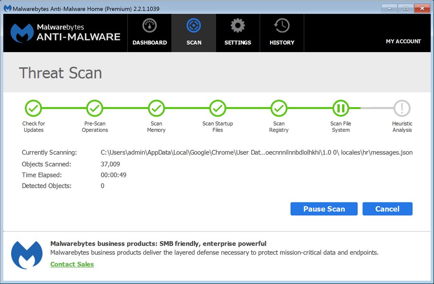Click the title bar Malwarebytes app icon
Screen dimensions: 434x284
pyautogui.click(x=8, y=9)
